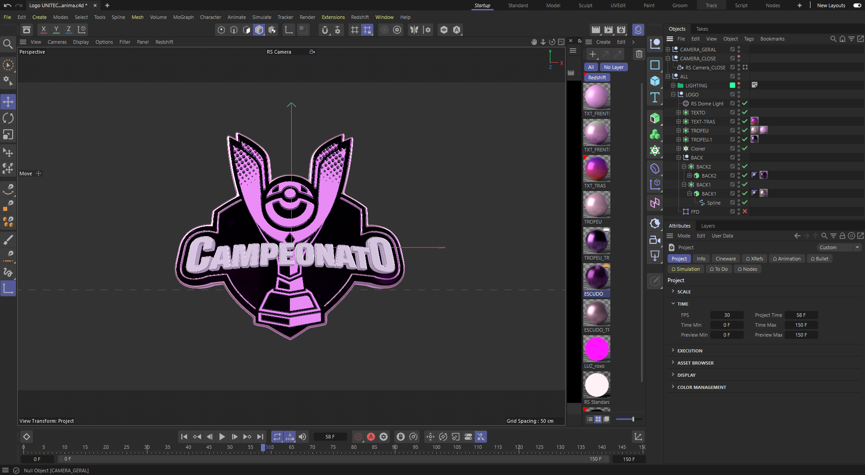This screenshot has height=475, width=865.
Task: Open Render to Picture Viewer icon
Action: (609, 30)
